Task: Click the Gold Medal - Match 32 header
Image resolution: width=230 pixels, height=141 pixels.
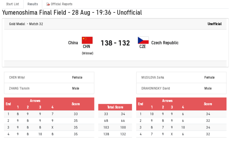Action: (x=26, y=24)
